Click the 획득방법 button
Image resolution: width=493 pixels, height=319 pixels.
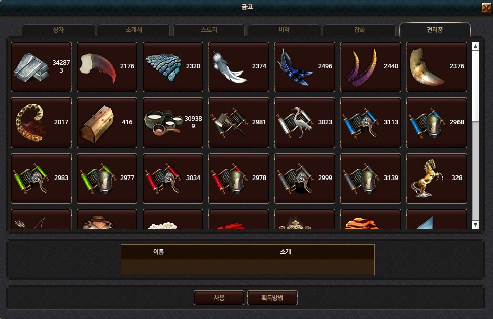[272, 298]
